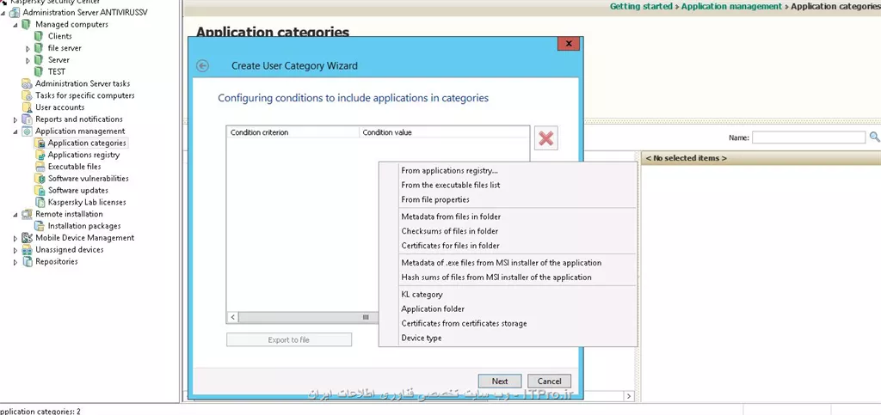Click the Server group icon in tree
This screenshot has width=881, height=415.
(39, 59)
